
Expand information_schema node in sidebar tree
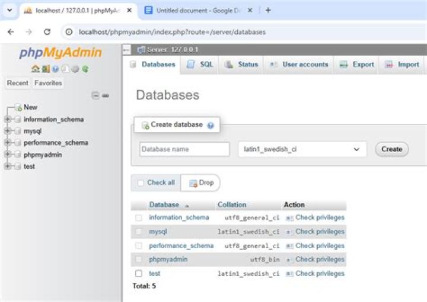tap(7, 120)
